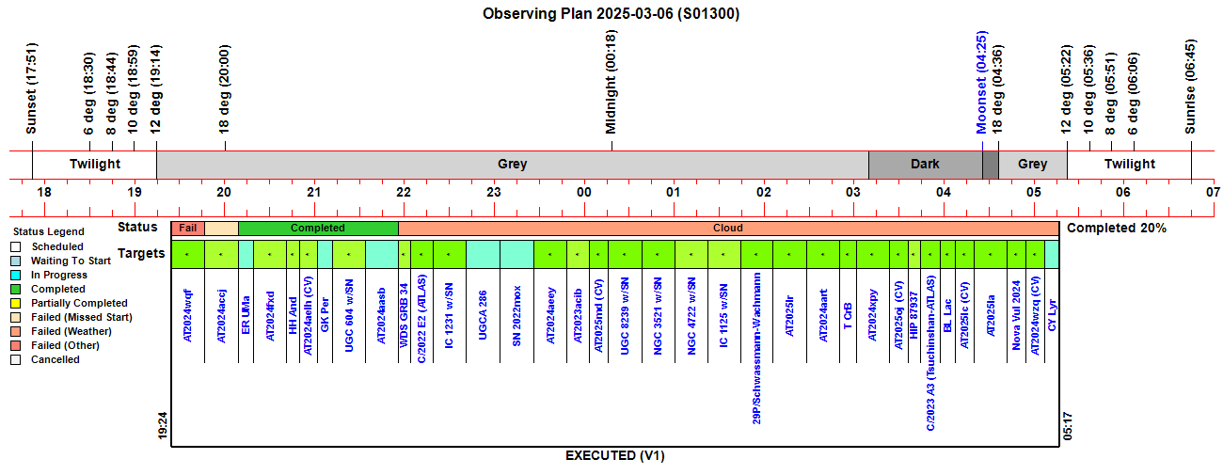This screenshot has height=475, width=1223.
Task: Click the Twilight band right after sunset
Action: tap(94, 165)
